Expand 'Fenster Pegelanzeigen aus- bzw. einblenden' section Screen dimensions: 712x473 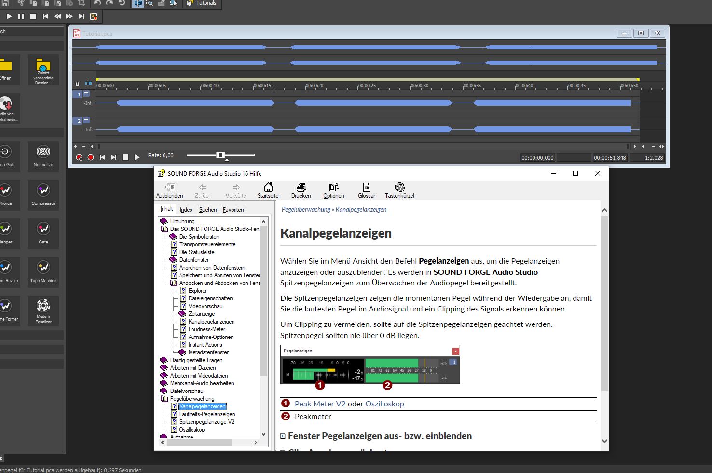283,436
